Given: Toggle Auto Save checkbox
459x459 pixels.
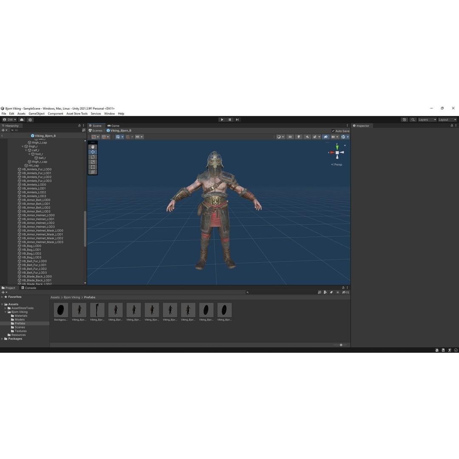Looking at the screenshot, I should (333, 131).
